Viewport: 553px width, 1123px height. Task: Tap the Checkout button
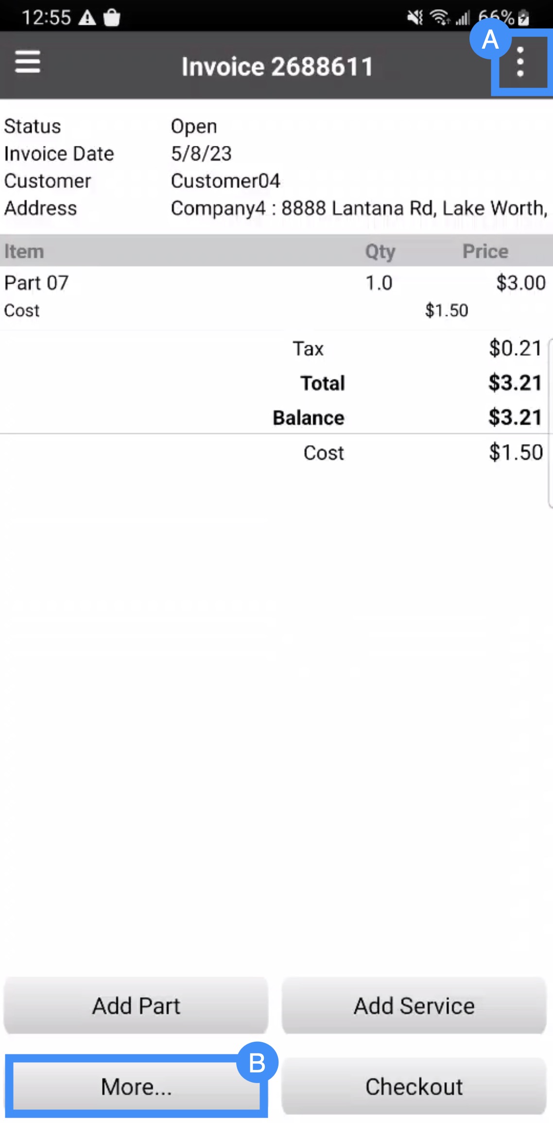tap(414, 1086)
